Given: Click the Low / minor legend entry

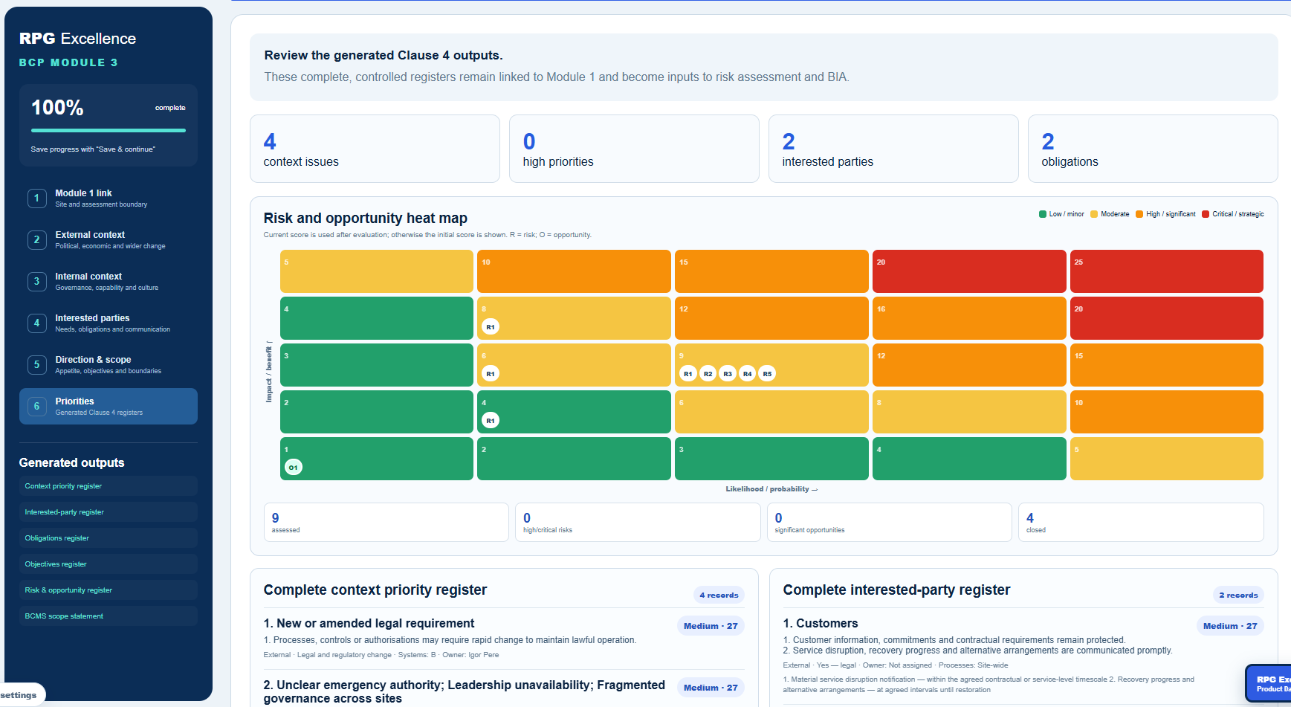Looking at the screenshot, I should (1061, 214).
